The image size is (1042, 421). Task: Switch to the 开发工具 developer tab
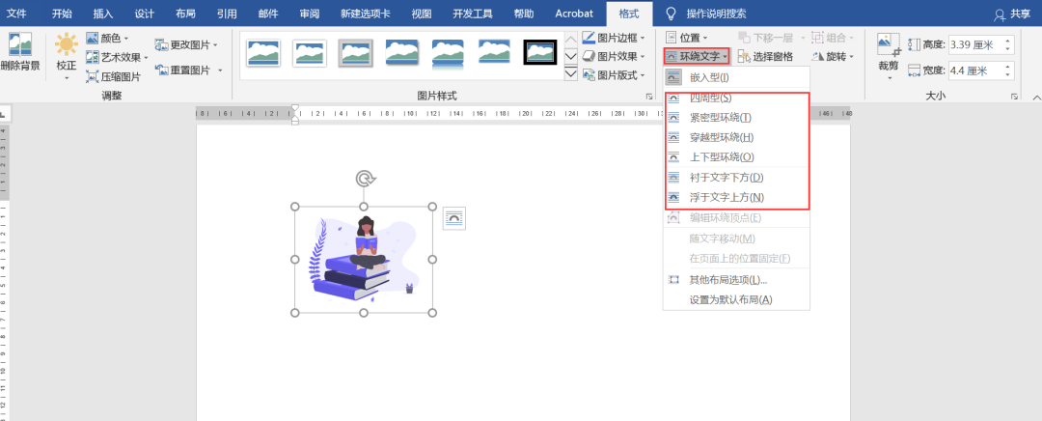[474, 14]
